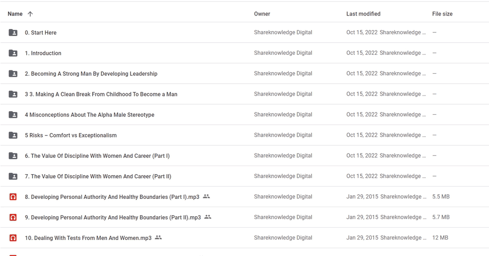
Task: Click the shared folder icon for 0. Start Here
Action: click(x=13, y=32)
